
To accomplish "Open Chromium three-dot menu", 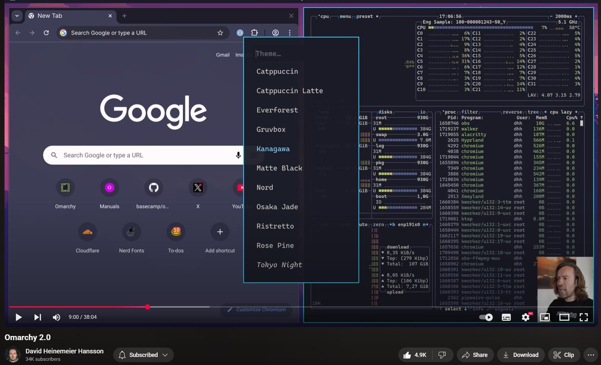I will coord(289,33).
